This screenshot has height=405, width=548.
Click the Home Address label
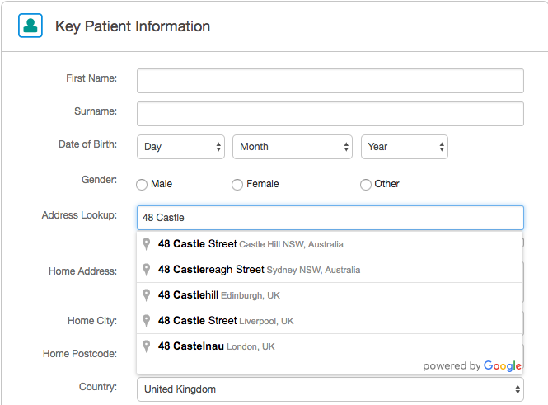(x=83, y=271)
